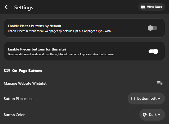Click the book icon beside View Docs
This screenshot has width=169, height=124.
point(143,7)
